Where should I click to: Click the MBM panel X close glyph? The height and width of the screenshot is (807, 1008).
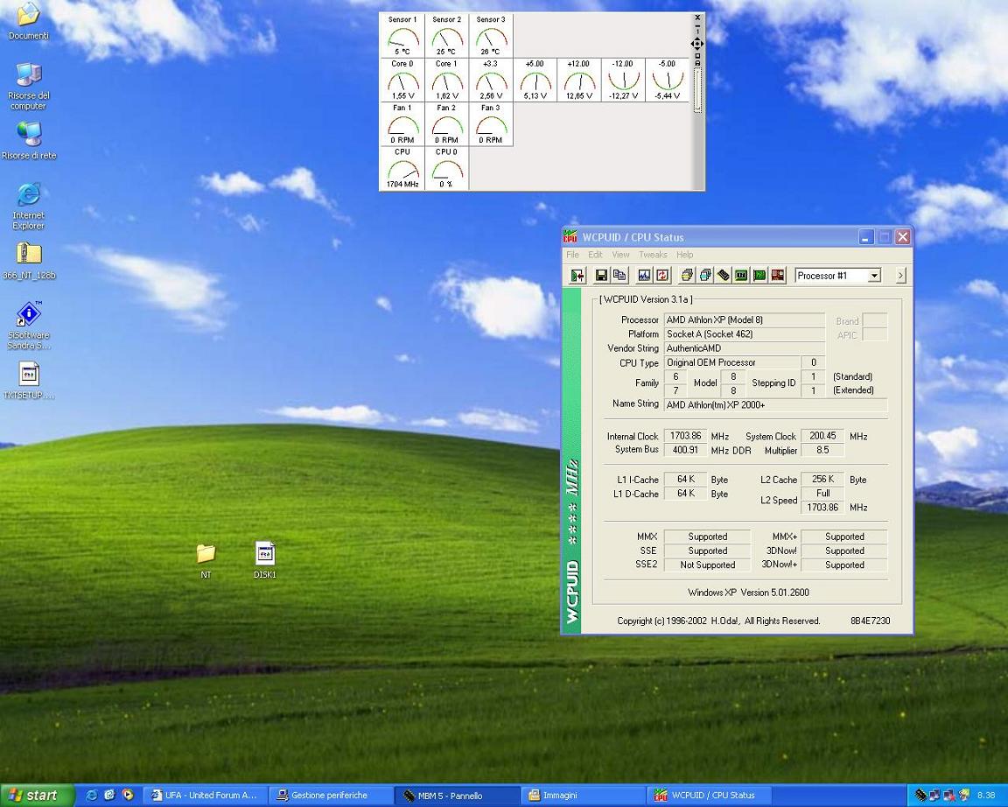click(x=697, y=18)
